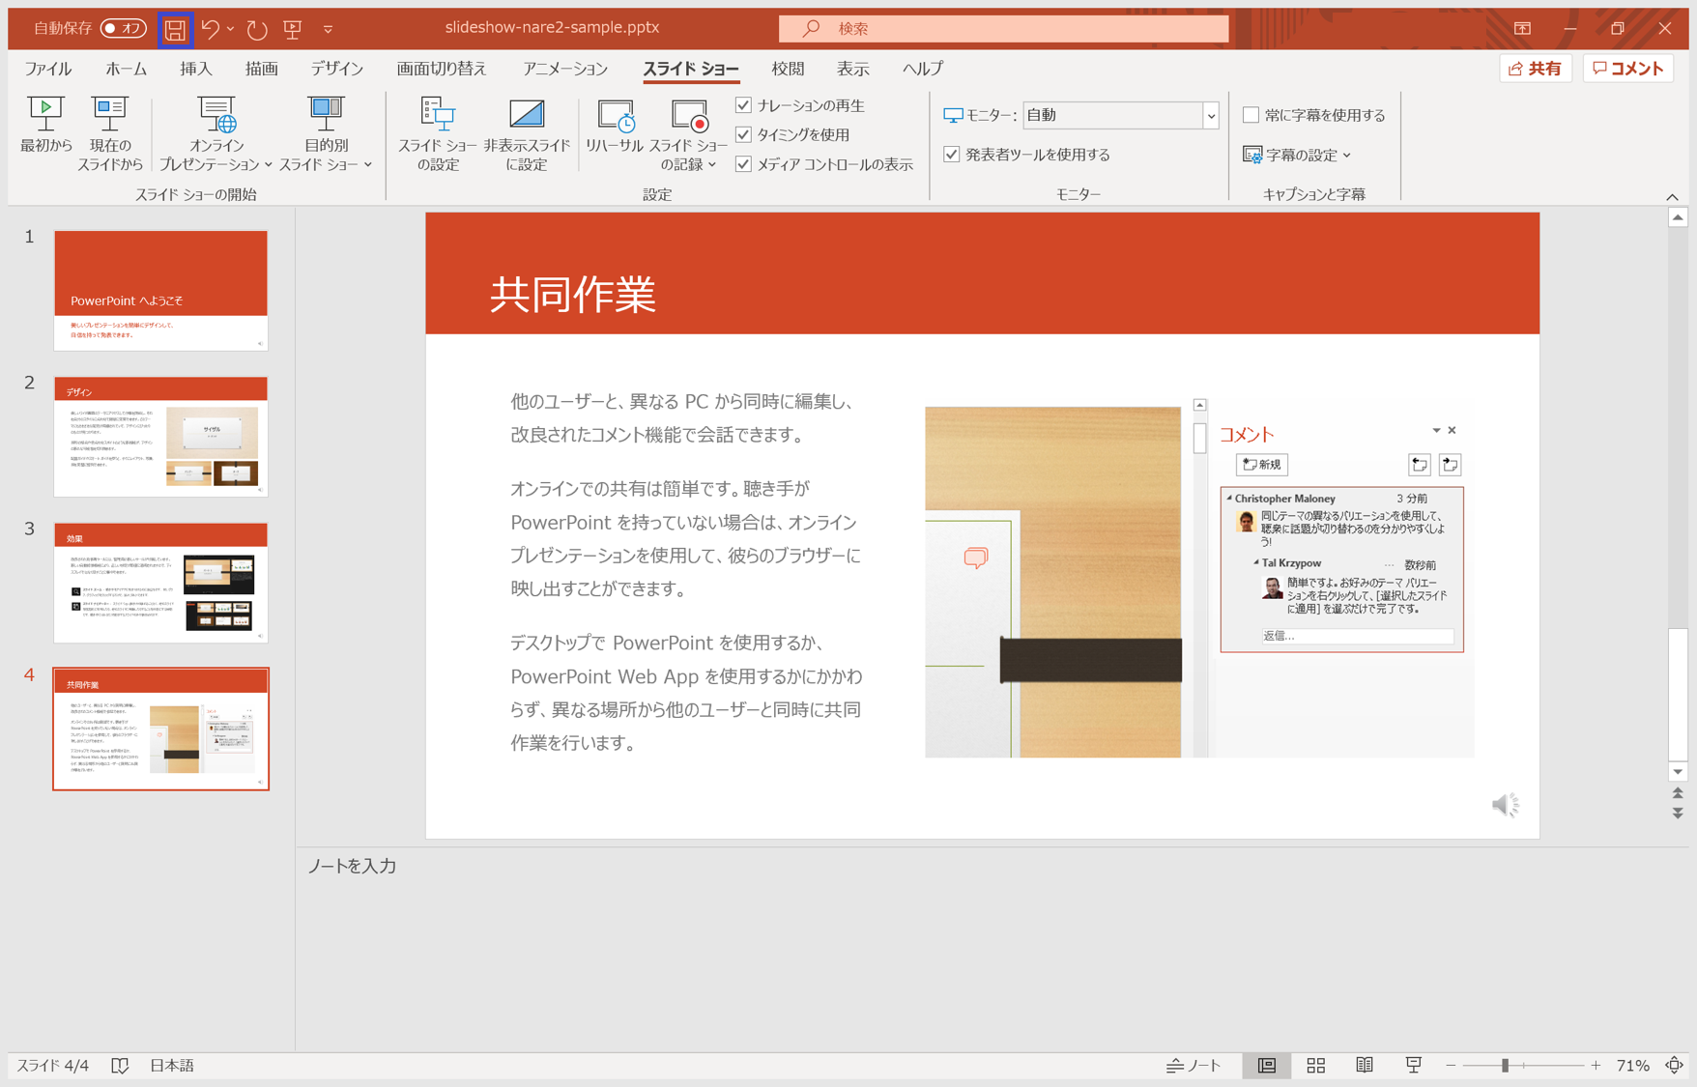Click Start From Beginning quick access icon
This screenshot has height=1087, width=1697.
293,29
